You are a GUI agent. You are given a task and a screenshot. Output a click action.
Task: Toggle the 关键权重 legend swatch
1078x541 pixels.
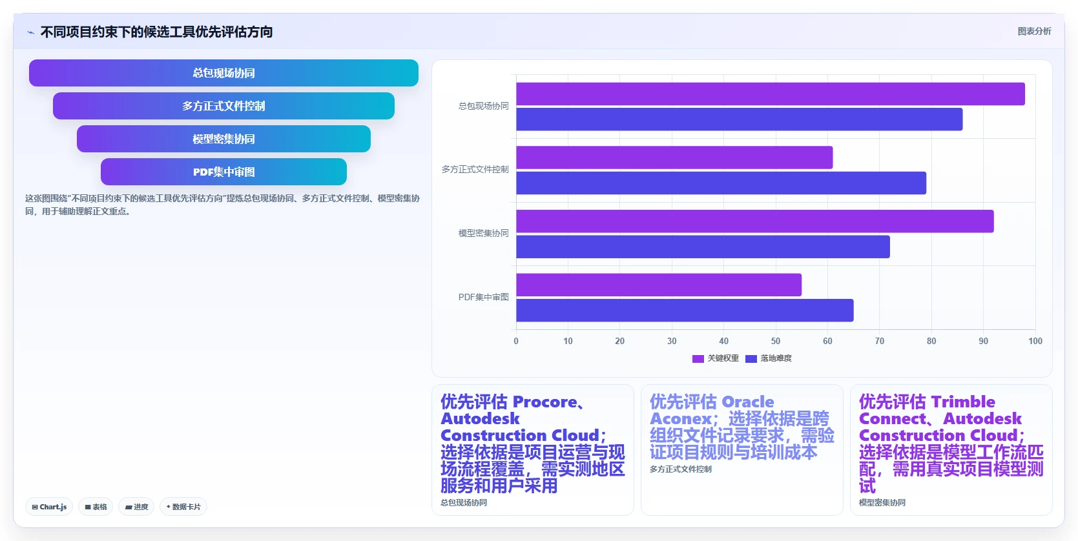pos(698,358)
